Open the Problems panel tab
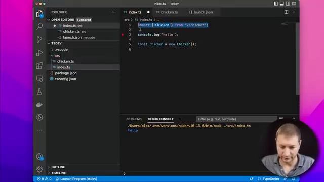 click(x=133, y=119)
